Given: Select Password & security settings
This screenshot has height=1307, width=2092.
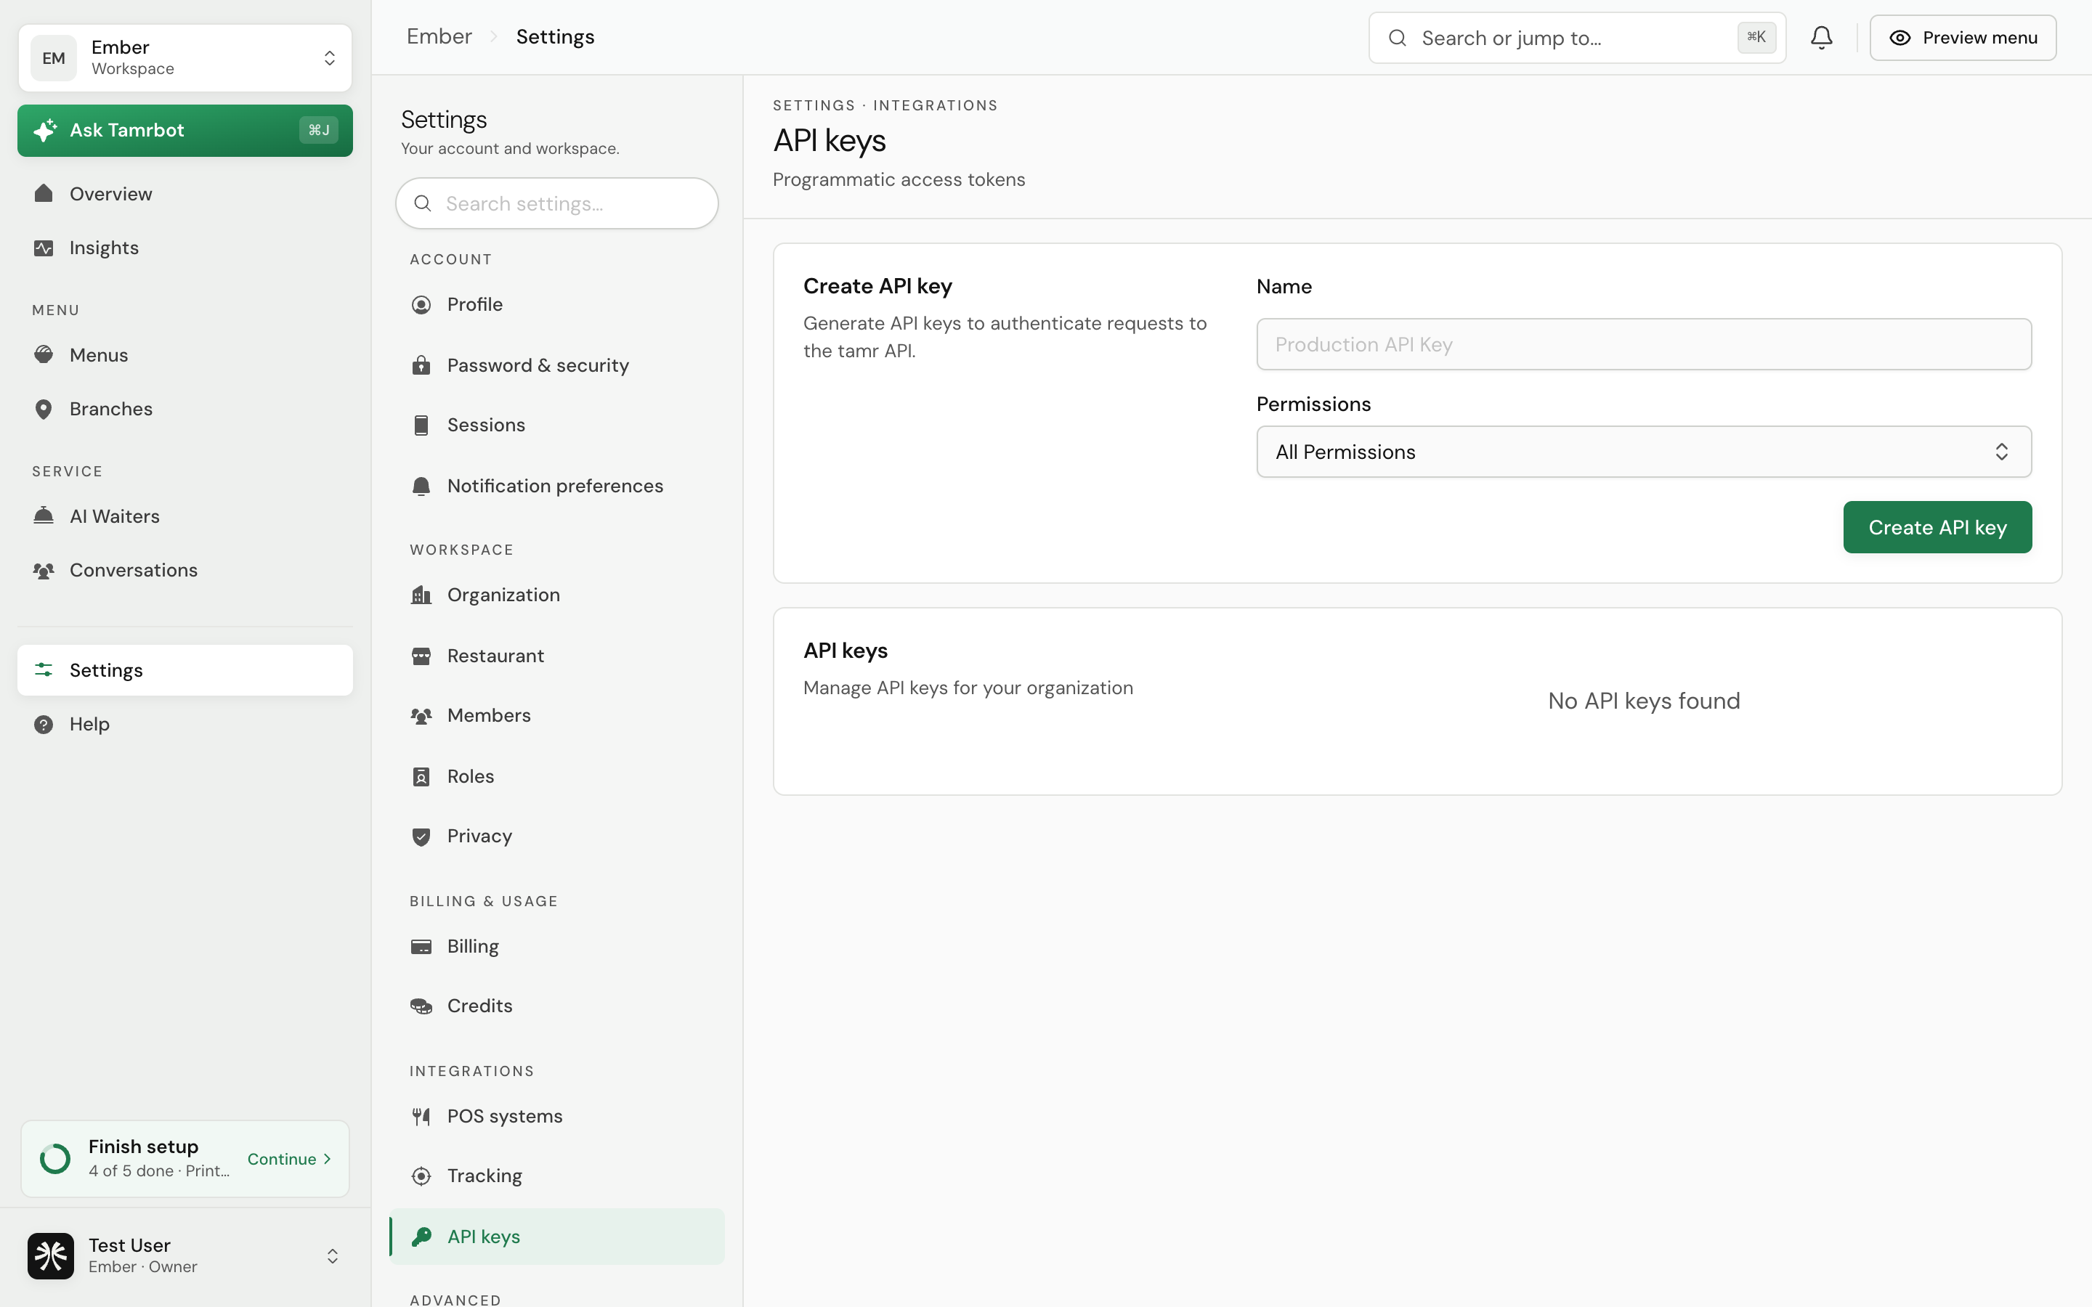Looking at the screenshot, I should click(556, 365).
